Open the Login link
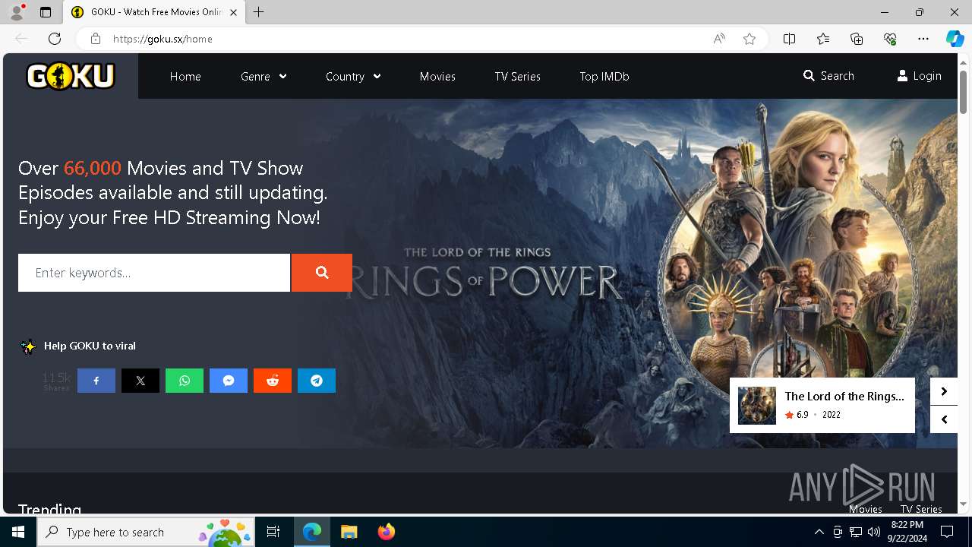This screenshot has width=972, height=547. pyautogui.click(x=919, y=76)
